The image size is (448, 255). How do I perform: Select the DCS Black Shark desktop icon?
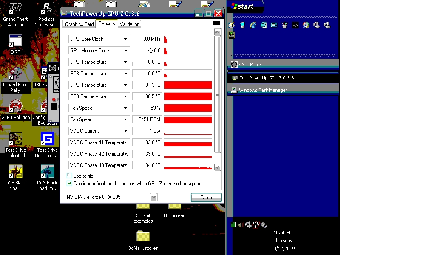pos(16,178)
